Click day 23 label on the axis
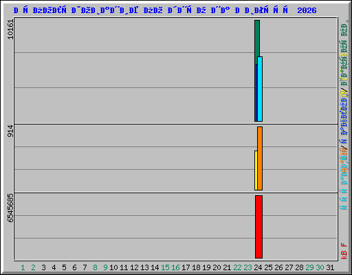Image resolution: width=352 pixels, height=275 pixels. click(247, 267)
